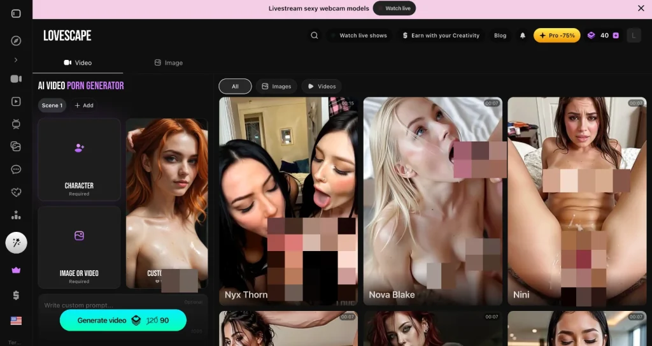The height and width of the screenshot is (346, 652).
Task: Select the Scene 1 chip
Action: click(x=52, y=105)
